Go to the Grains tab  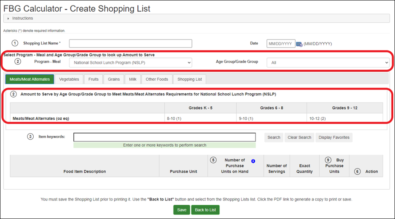click(x=114, y=79)
